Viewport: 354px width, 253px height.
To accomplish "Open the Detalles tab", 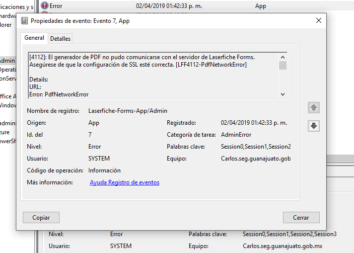I will (60, 39).
